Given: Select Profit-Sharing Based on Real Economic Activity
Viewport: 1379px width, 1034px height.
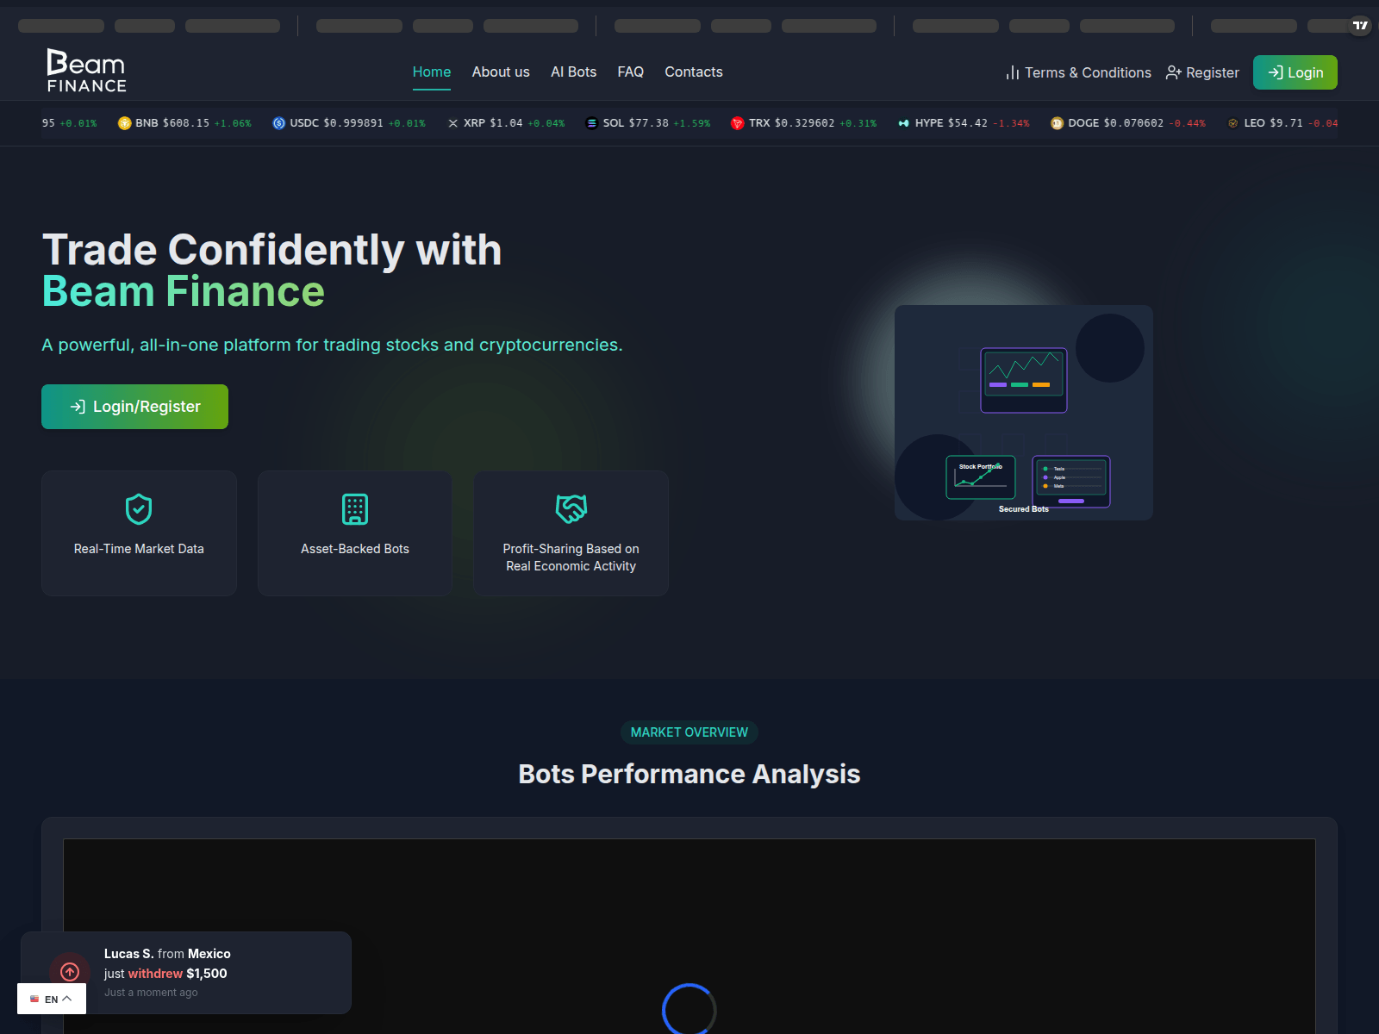Looking at the screenshot, I should pyautogui.click(x=571, y=557).
